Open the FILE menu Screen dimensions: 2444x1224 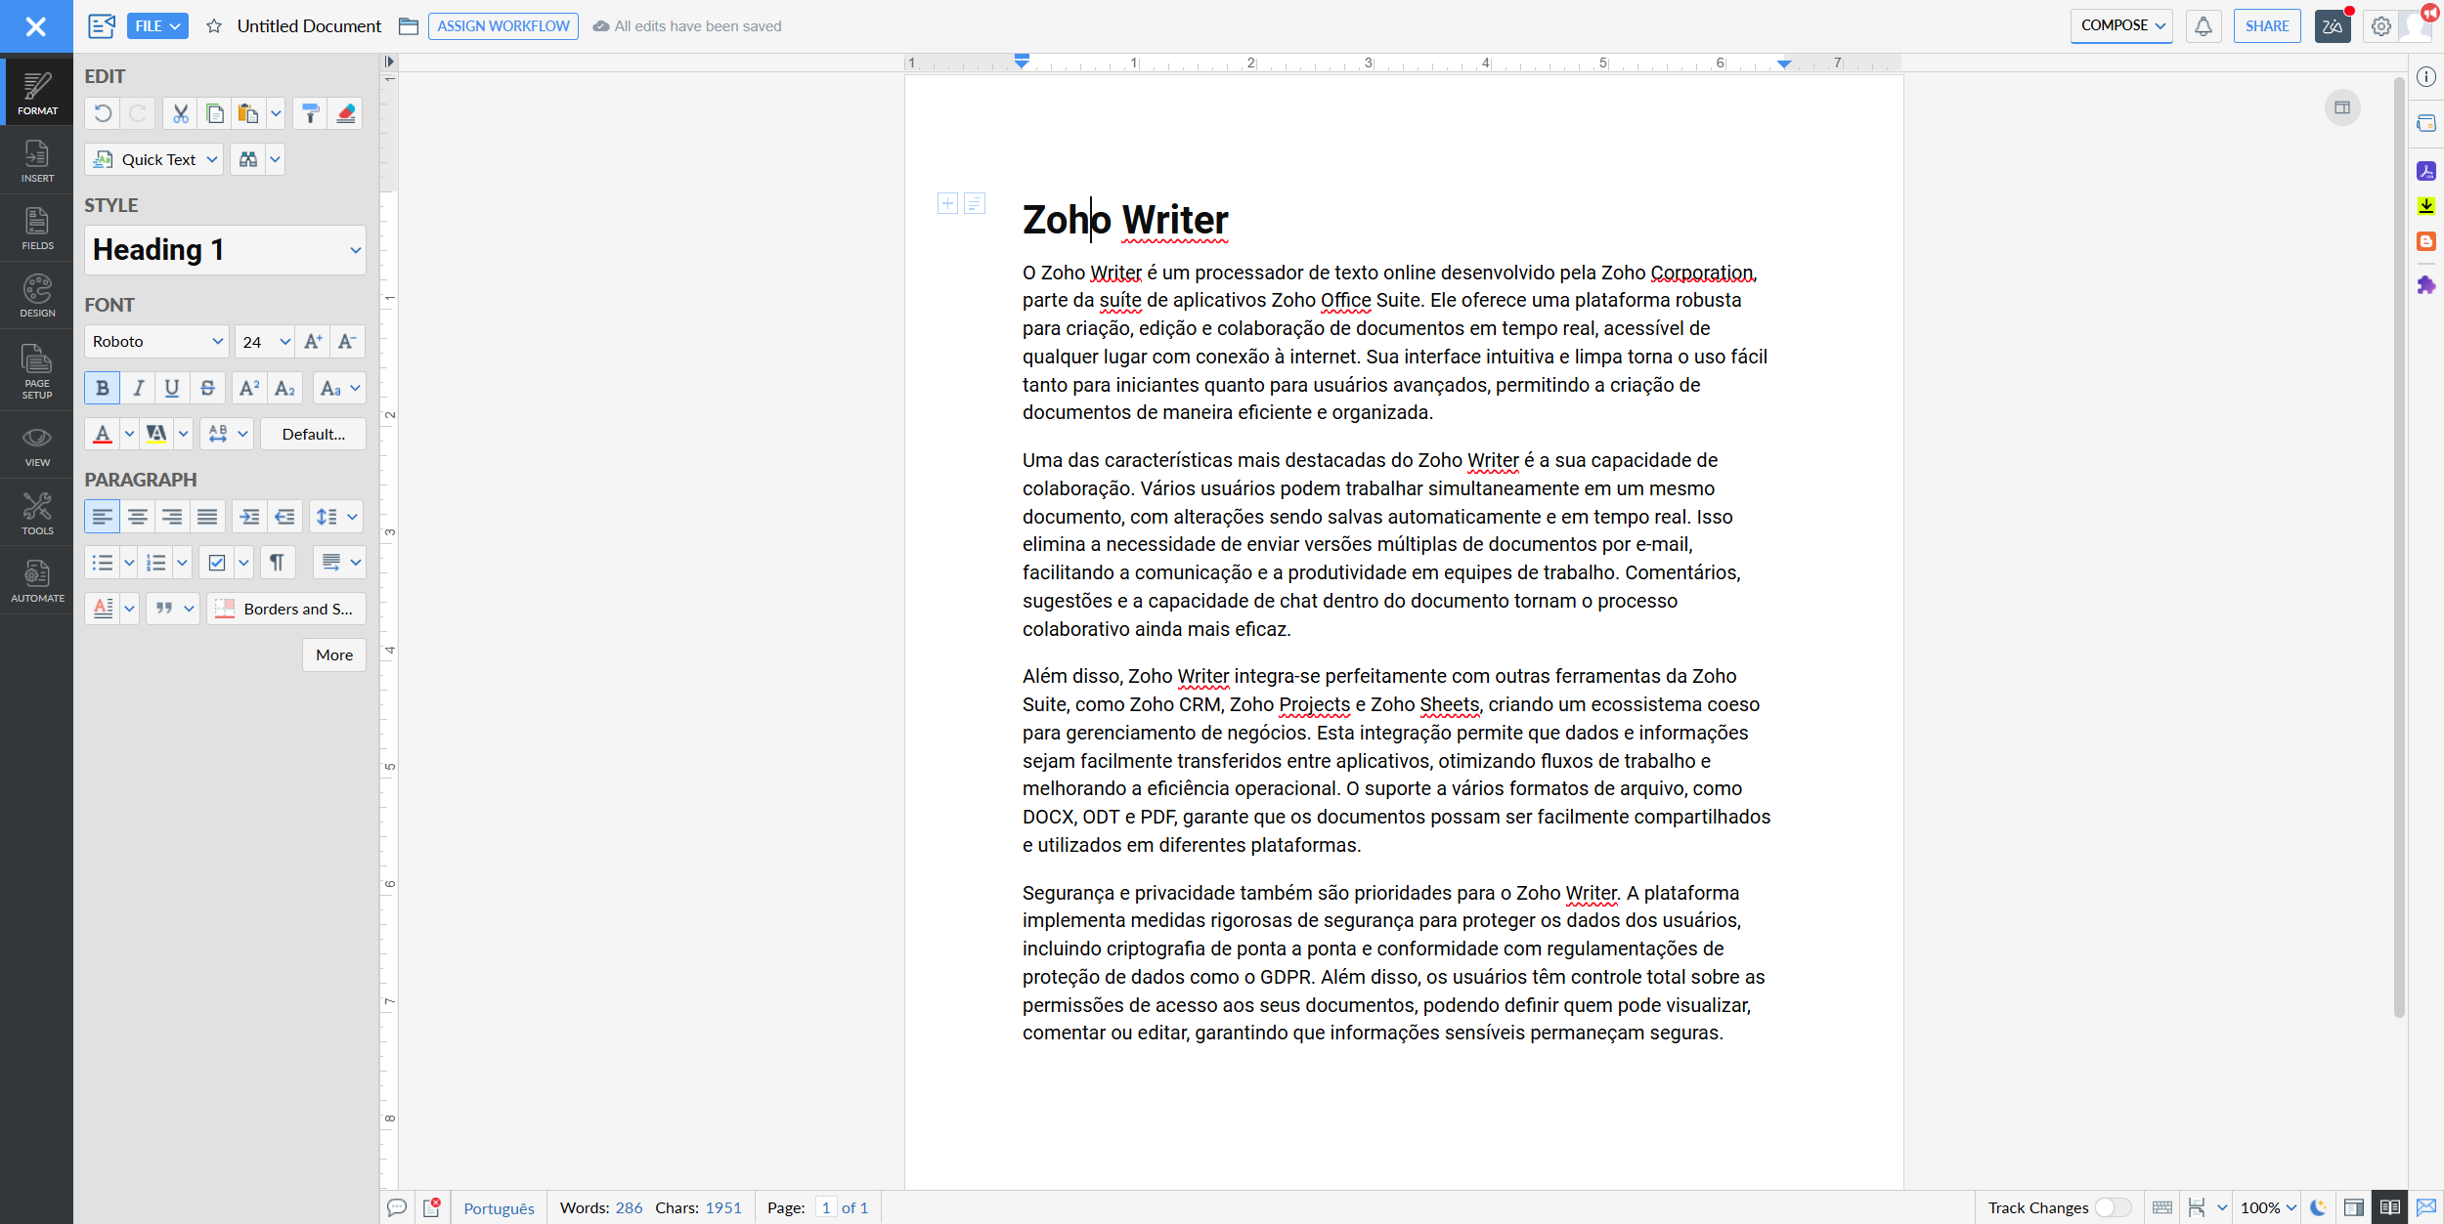tap(157, 26)
